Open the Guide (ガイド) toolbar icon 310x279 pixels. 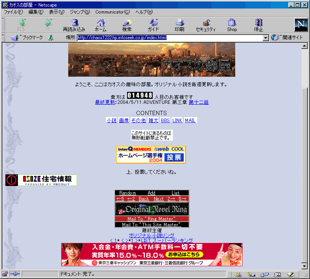153,25
